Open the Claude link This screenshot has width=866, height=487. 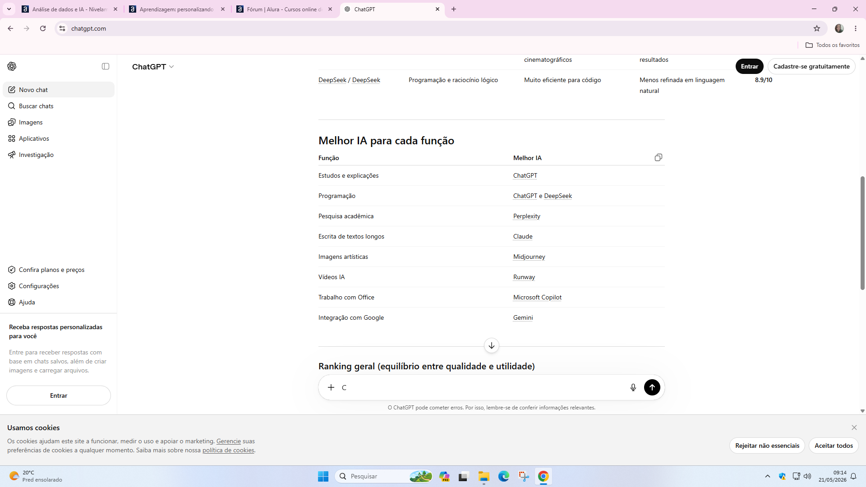523,236
